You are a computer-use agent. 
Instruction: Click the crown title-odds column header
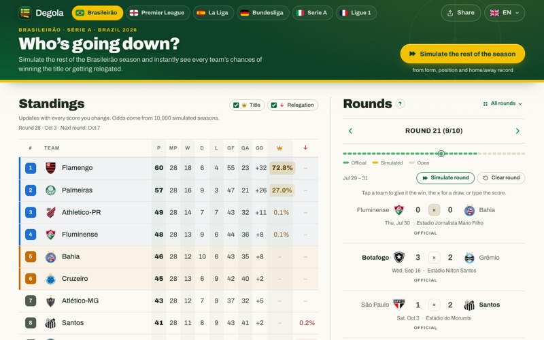click(279, 148)
